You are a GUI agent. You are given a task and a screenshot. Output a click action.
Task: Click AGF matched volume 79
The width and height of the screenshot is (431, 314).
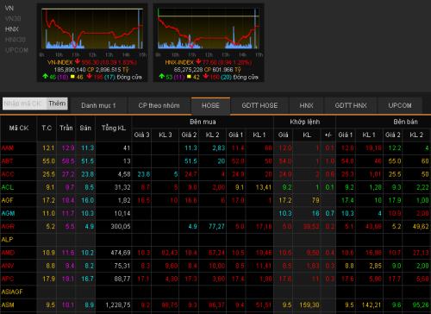tap(315, 200)
